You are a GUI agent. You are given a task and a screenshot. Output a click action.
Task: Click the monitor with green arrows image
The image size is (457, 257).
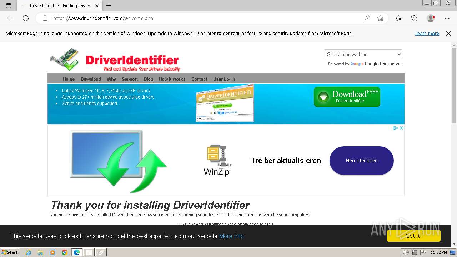119,161
